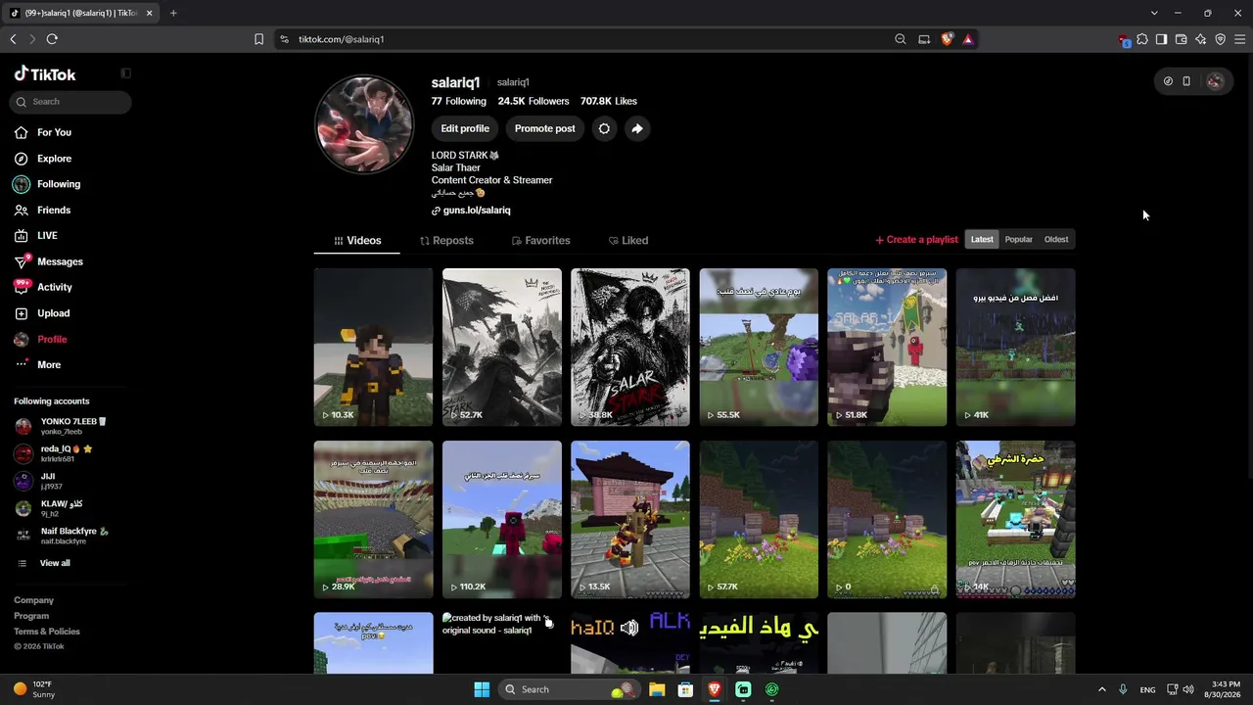
Task: Open the taskbar volume control
Action: point(1188,689)
